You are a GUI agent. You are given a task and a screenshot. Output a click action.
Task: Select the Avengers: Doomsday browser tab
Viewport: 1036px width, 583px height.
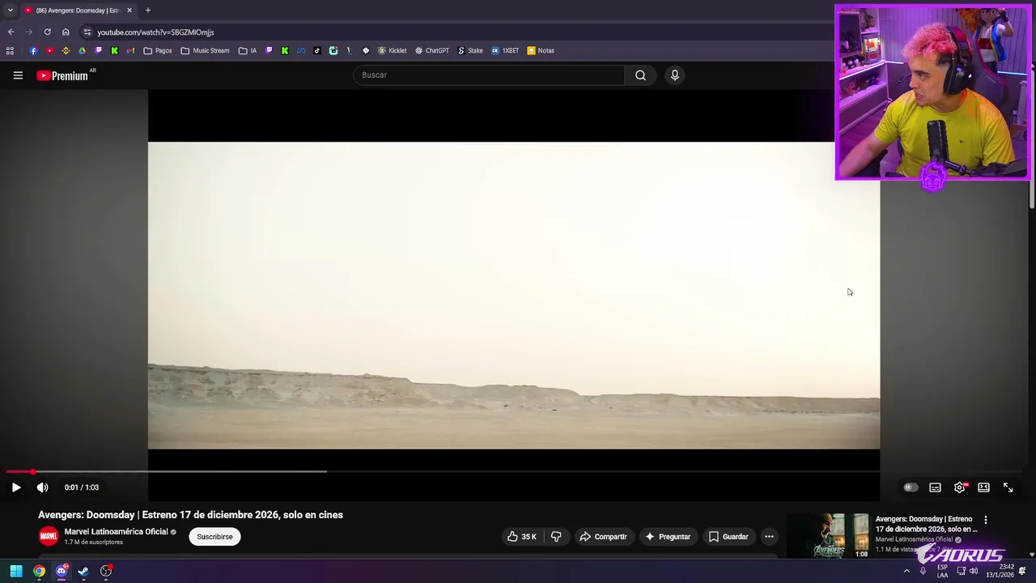(x=77, y=11)
